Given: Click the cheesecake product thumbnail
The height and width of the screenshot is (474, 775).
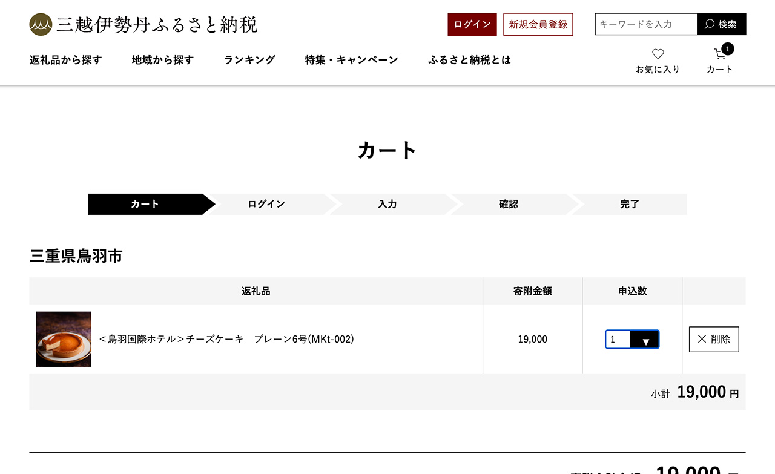Looking at the screenshot, I should 64,339.
